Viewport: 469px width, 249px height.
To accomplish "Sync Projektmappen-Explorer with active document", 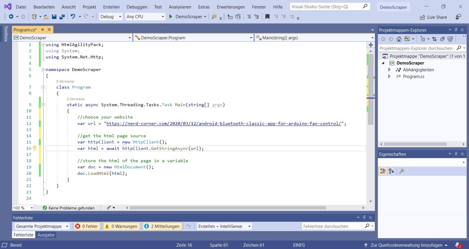I will [435, 39].
